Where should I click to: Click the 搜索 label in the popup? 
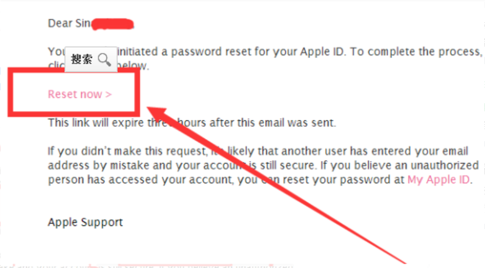coord(82,60)
